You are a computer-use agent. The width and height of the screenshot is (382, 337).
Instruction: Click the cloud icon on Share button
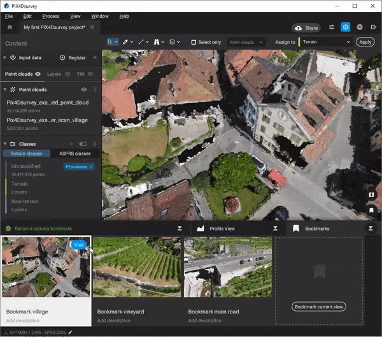click(298, 28)
